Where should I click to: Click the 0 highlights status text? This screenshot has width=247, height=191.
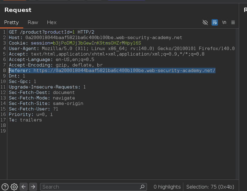[x=167, y=187]
